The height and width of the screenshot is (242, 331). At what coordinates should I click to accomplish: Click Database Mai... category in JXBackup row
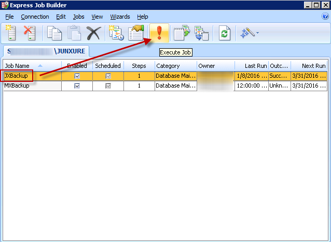click(x=176, y=76)
